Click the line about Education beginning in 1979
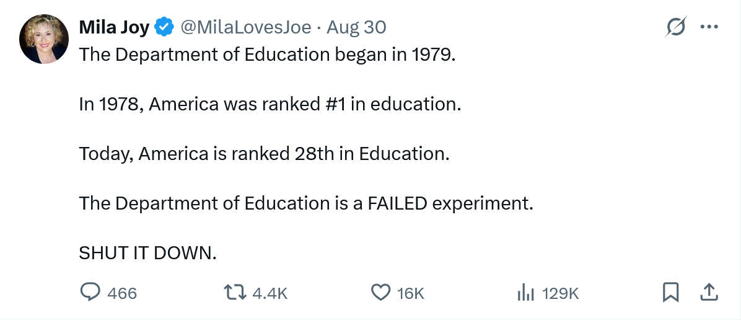741x320 pixels. [267, 55]
